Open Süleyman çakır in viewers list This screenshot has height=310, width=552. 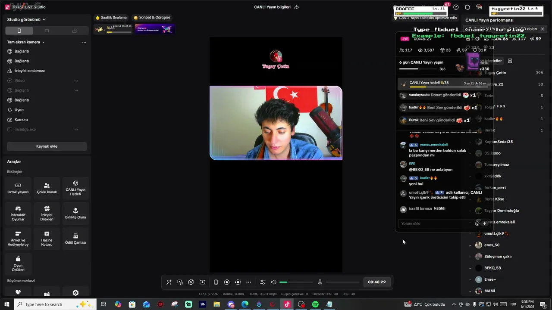(x=498, y=257)
